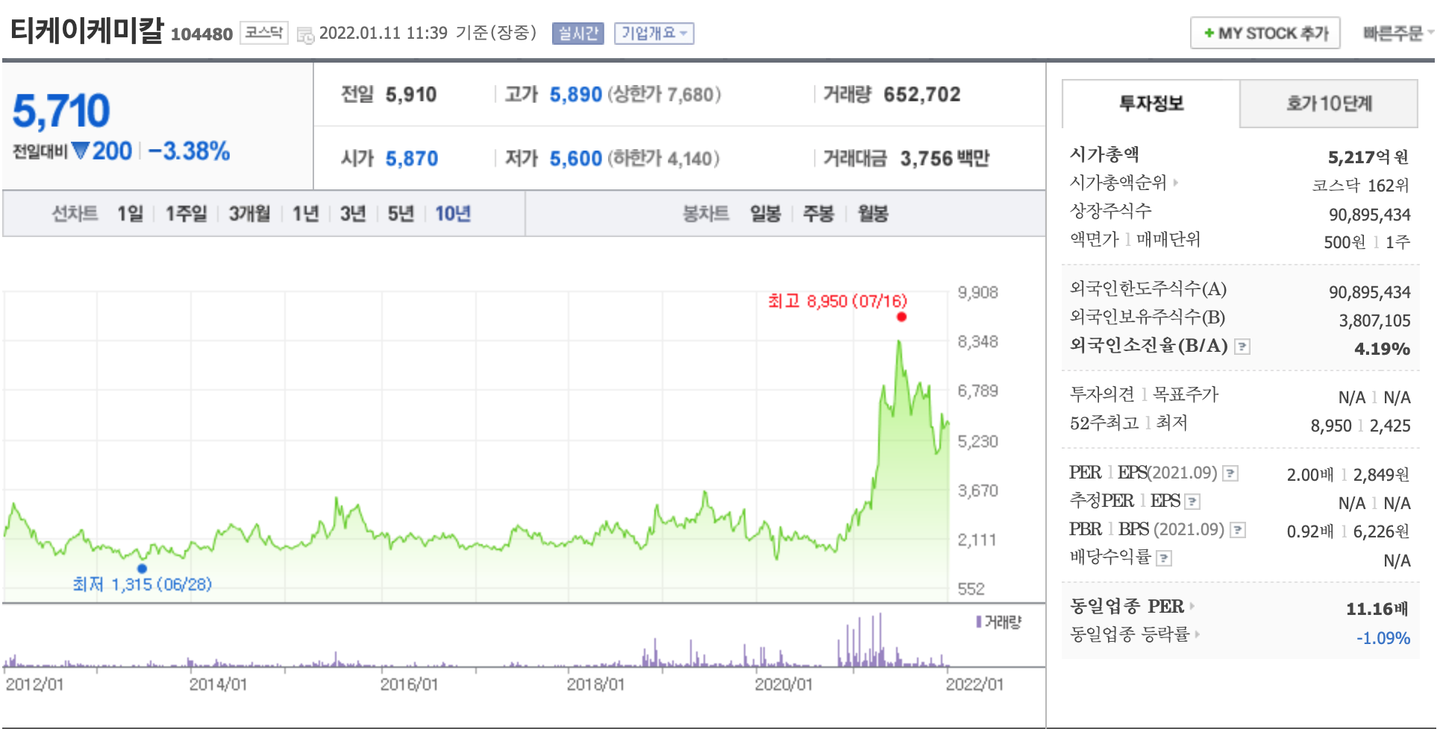1443x729 pixels.
Task: Expand the 기업개요 dropdown
Action: 654,34
